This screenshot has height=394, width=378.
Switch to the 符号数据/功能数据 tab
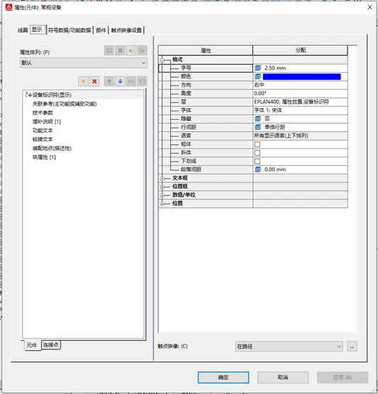point(70,30)
